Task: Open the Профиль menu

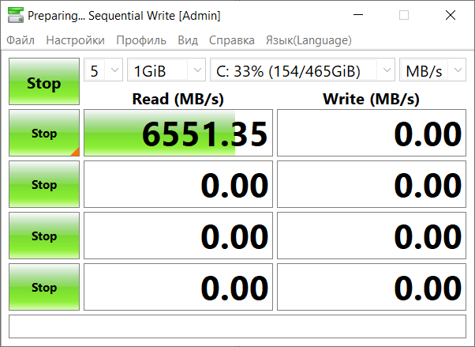Action: point(141,40)
